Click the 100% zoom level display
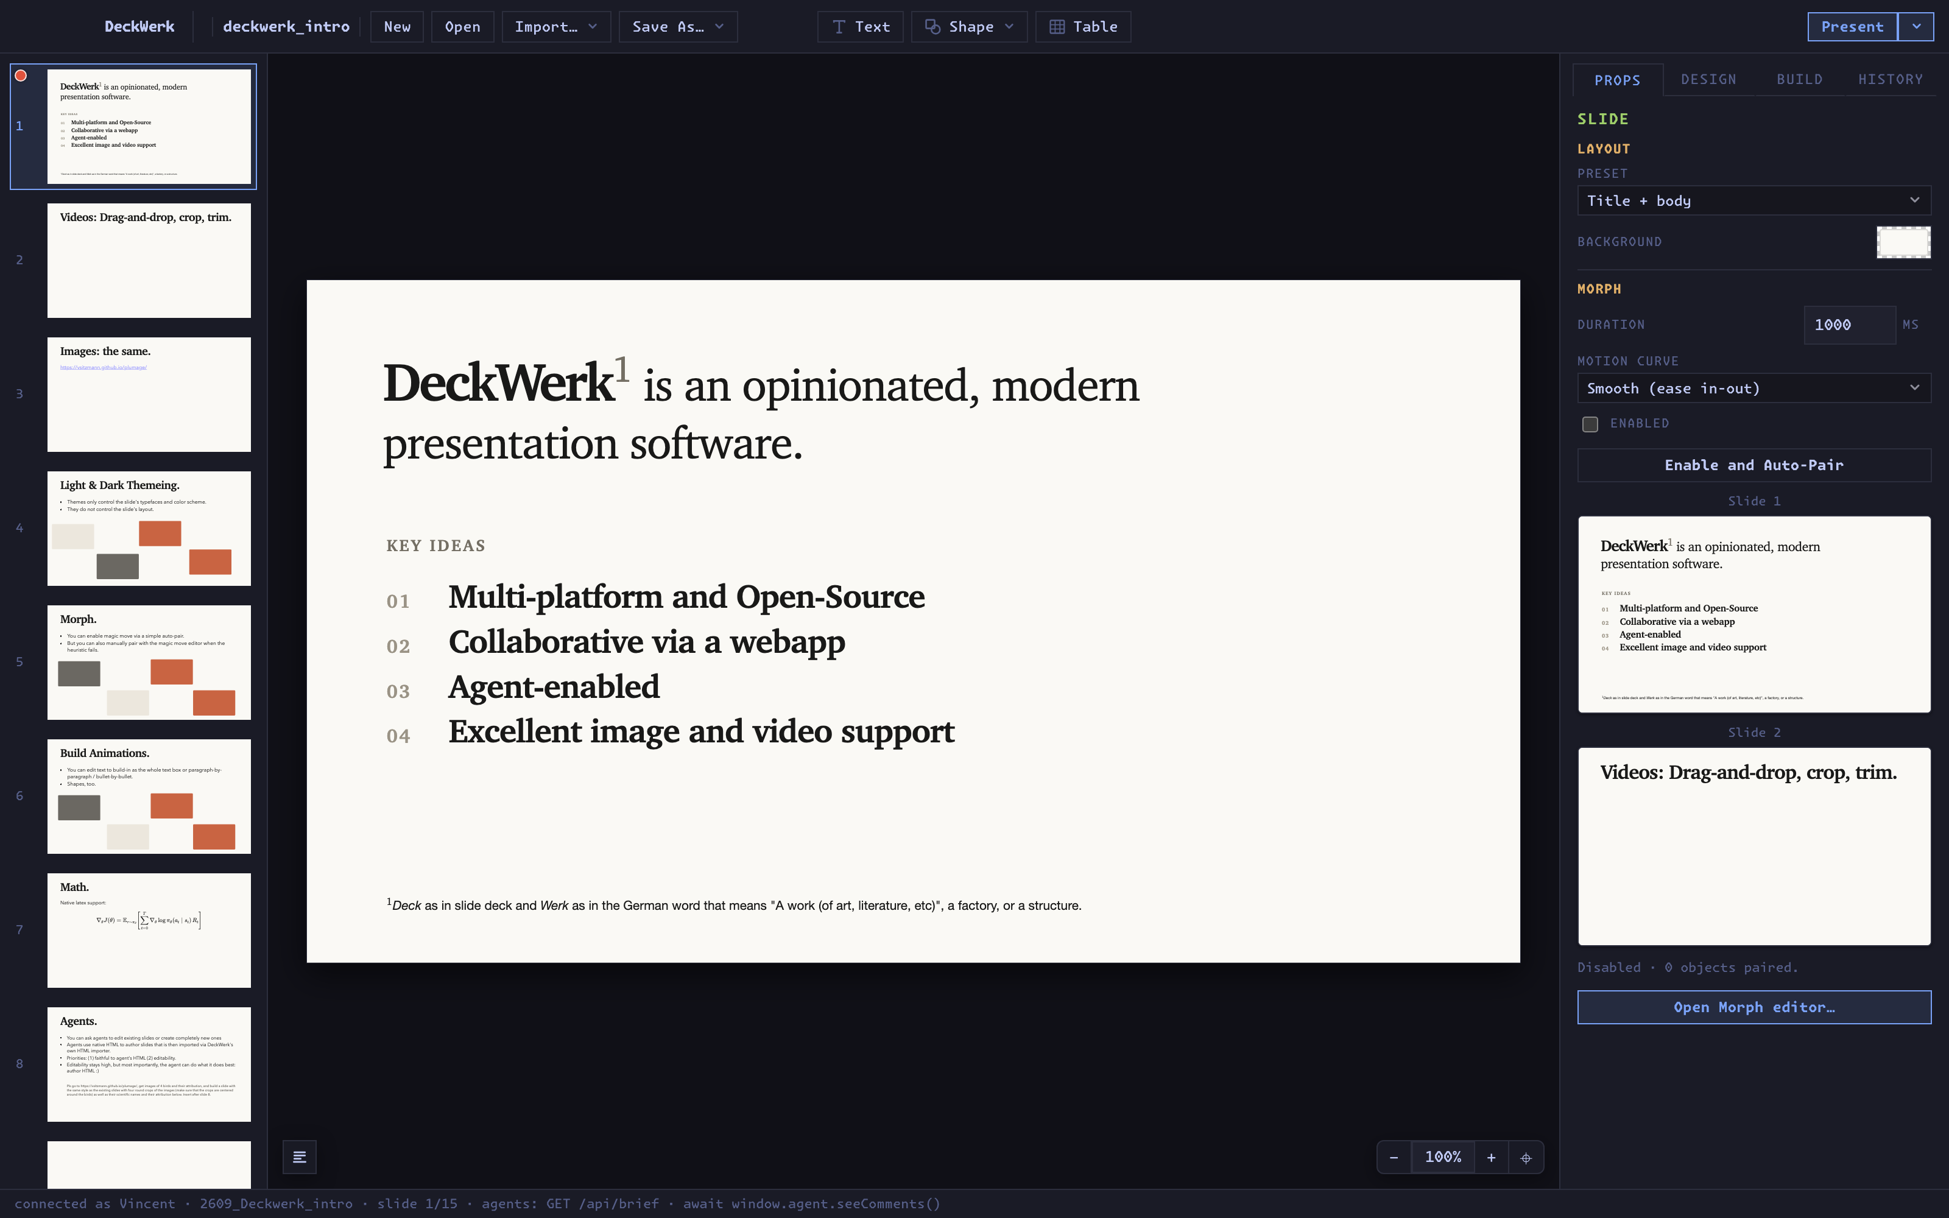The image size is (1949, 1218). pyautogui.click(x=1442, y=1158)
